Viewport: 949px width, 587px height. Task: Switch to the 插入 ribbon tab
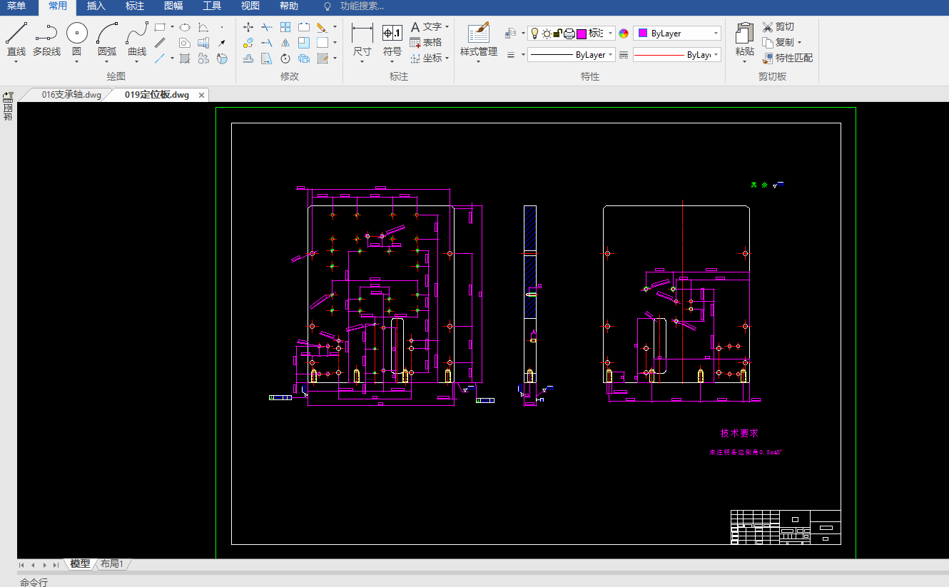(x=96, y=6)
